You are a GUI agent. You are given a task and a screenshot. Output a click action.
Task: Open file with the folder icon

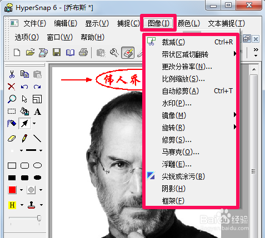pos(31,53)
